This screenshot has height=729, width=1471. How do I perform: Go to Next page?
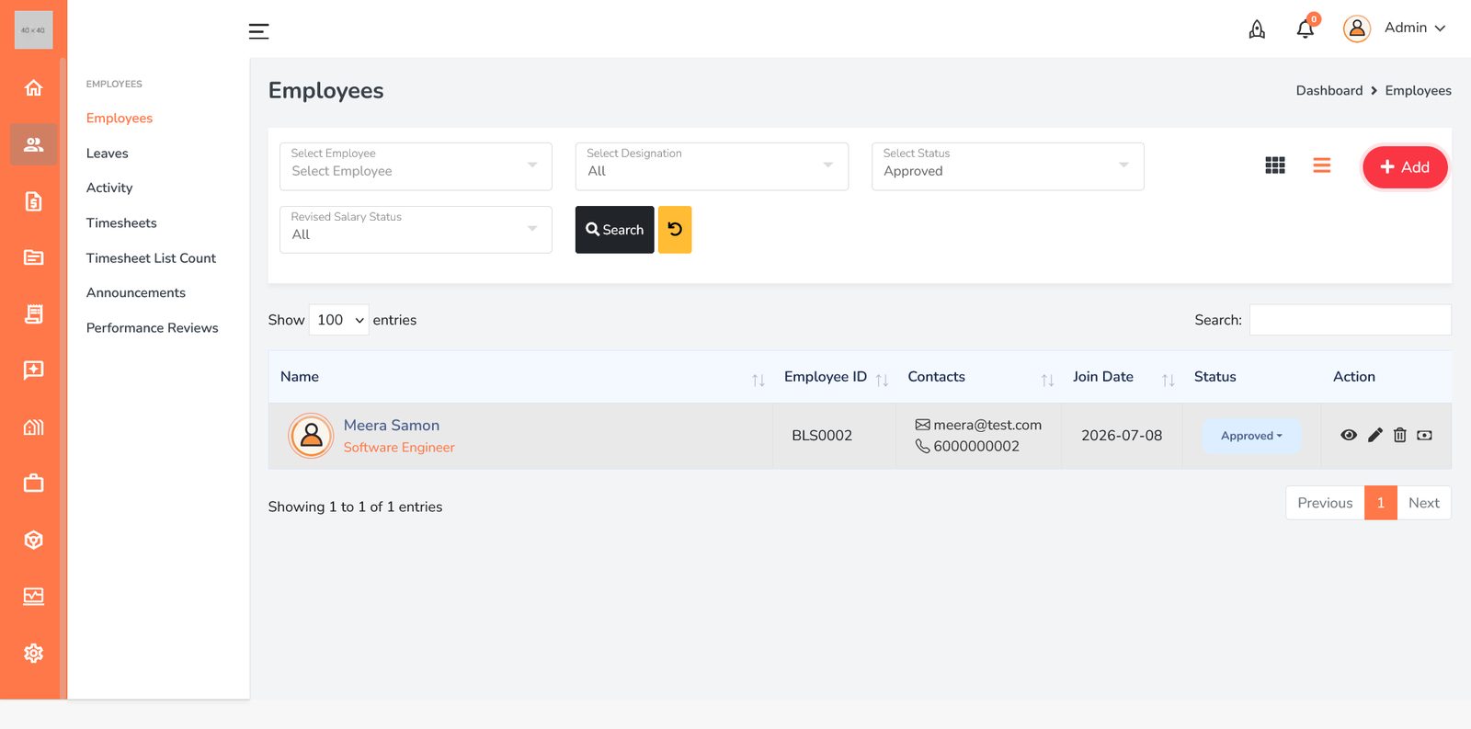(x=1423, y=503)
